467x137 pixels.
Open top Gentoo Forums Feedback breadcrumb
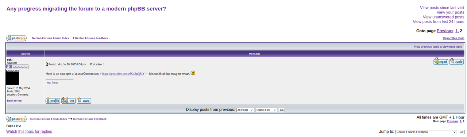coord(92,38)
